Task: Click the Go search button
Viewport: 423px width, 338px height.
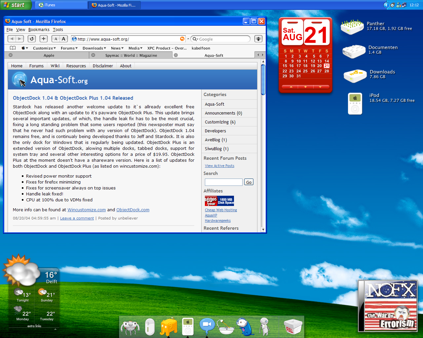Action: click(x=249, y=182)
